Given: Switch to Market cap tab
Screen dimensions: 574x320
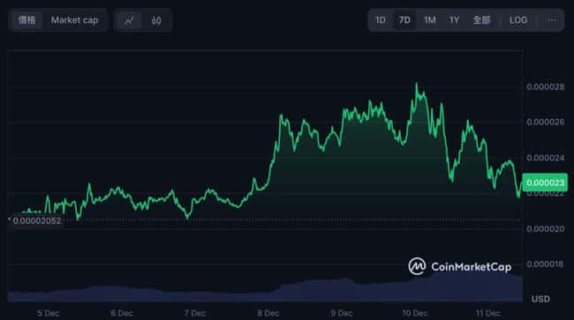Looking at the screenshot, I should (75, 20).
